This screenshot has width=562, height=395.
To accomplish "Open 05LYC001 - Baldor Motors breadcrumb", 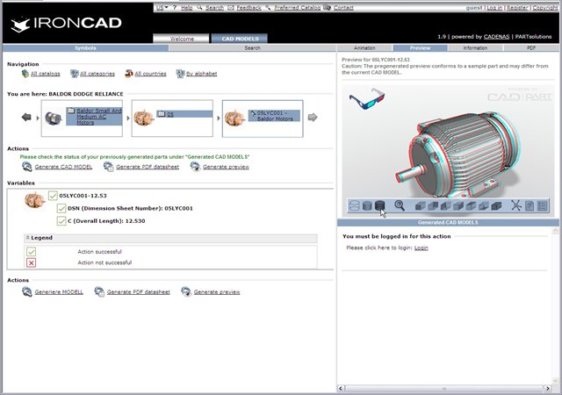I will click(x=275, y=115).
